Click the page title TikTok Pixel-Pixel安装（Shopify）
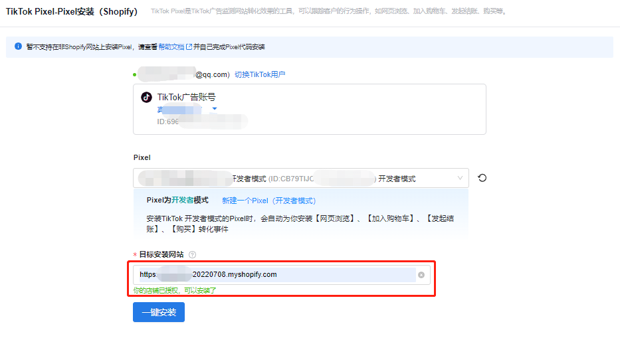The height and width of the screenshot is (338, 620). coord(72,11)
